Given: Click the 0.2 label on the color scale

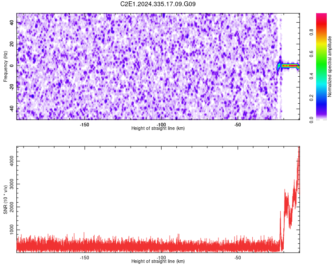Looking at the screenshot, I should 312,98.
